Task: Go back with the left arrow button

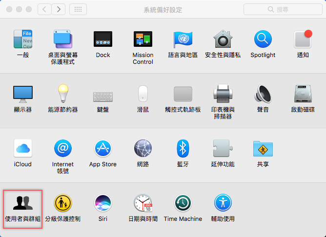Action: point(44,9)
